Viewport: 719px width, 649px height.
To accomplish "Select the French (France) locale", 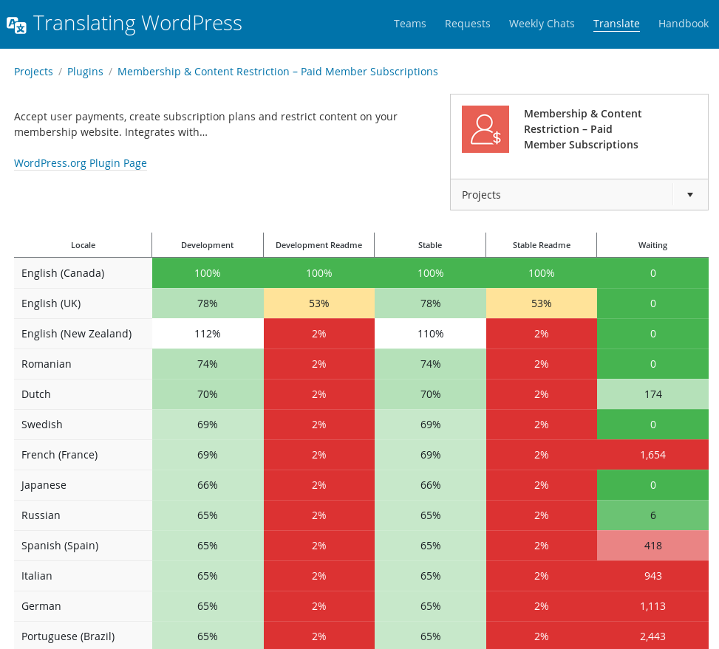I will click(60, 455).
